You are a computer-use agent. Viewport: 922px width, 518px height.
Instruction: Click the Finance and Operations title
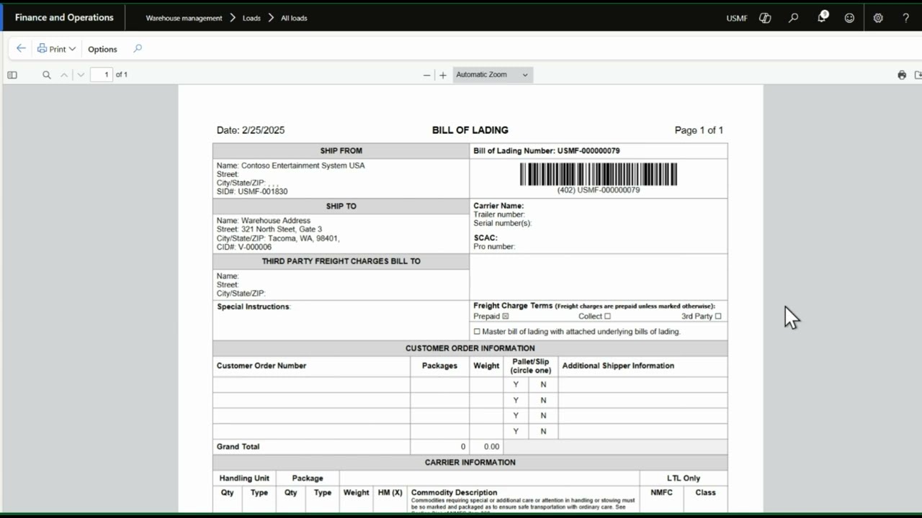64,17
